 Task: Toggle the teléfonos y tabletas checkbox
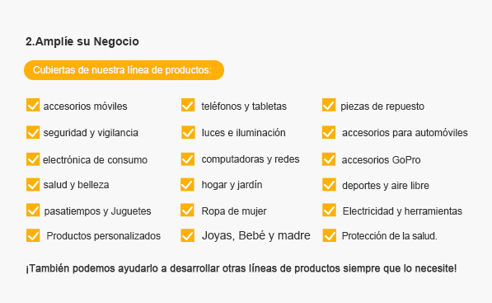[x=188, y=106]
